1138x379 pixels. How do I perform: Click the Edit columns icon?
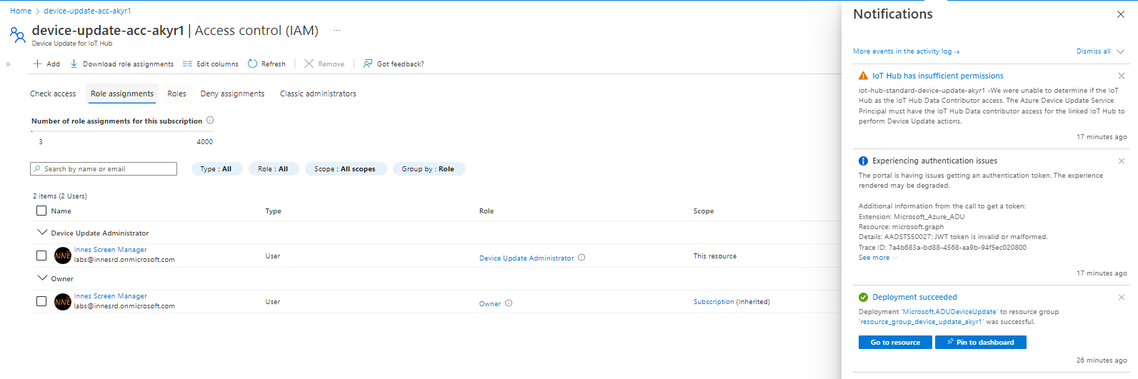187,64
